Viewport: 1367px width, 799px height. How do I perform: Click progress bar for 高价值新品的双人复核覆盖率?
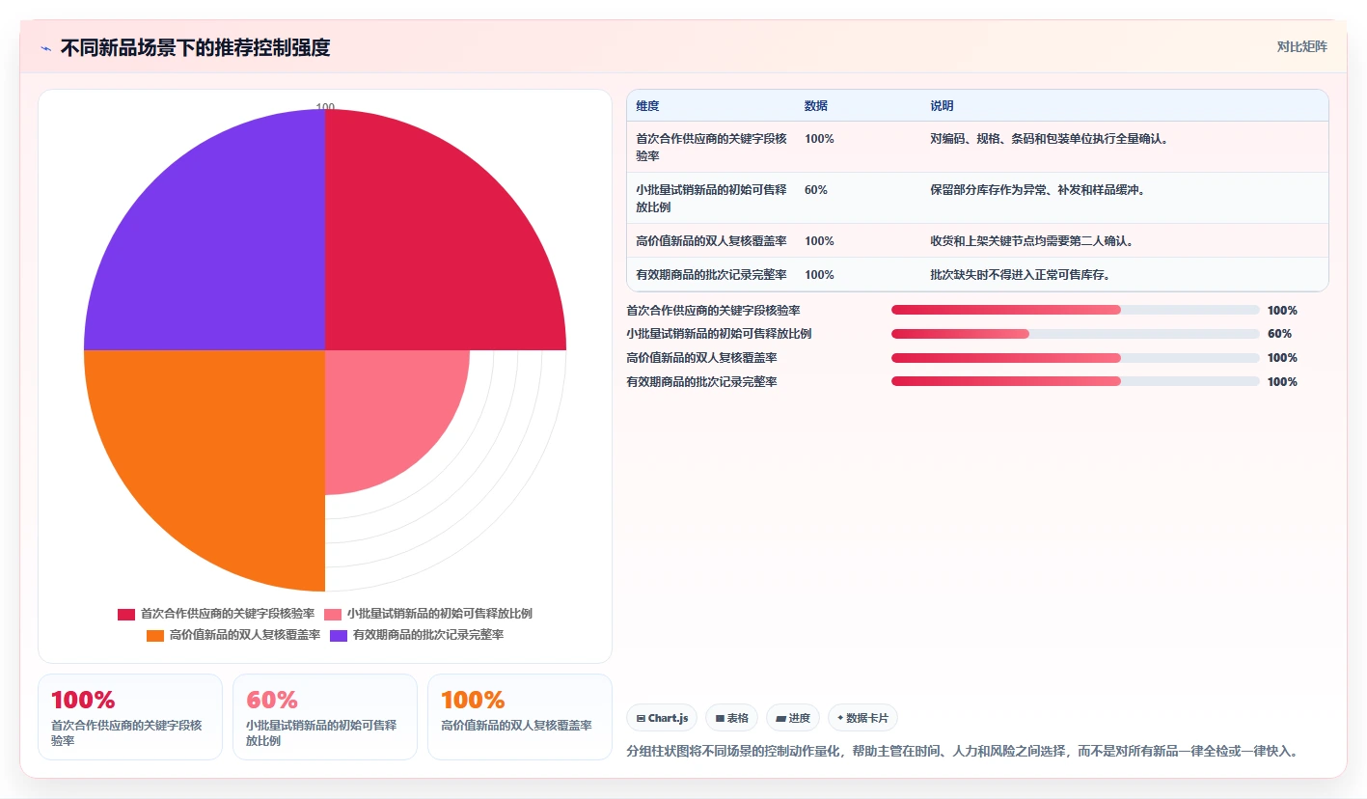point(1076,357)
